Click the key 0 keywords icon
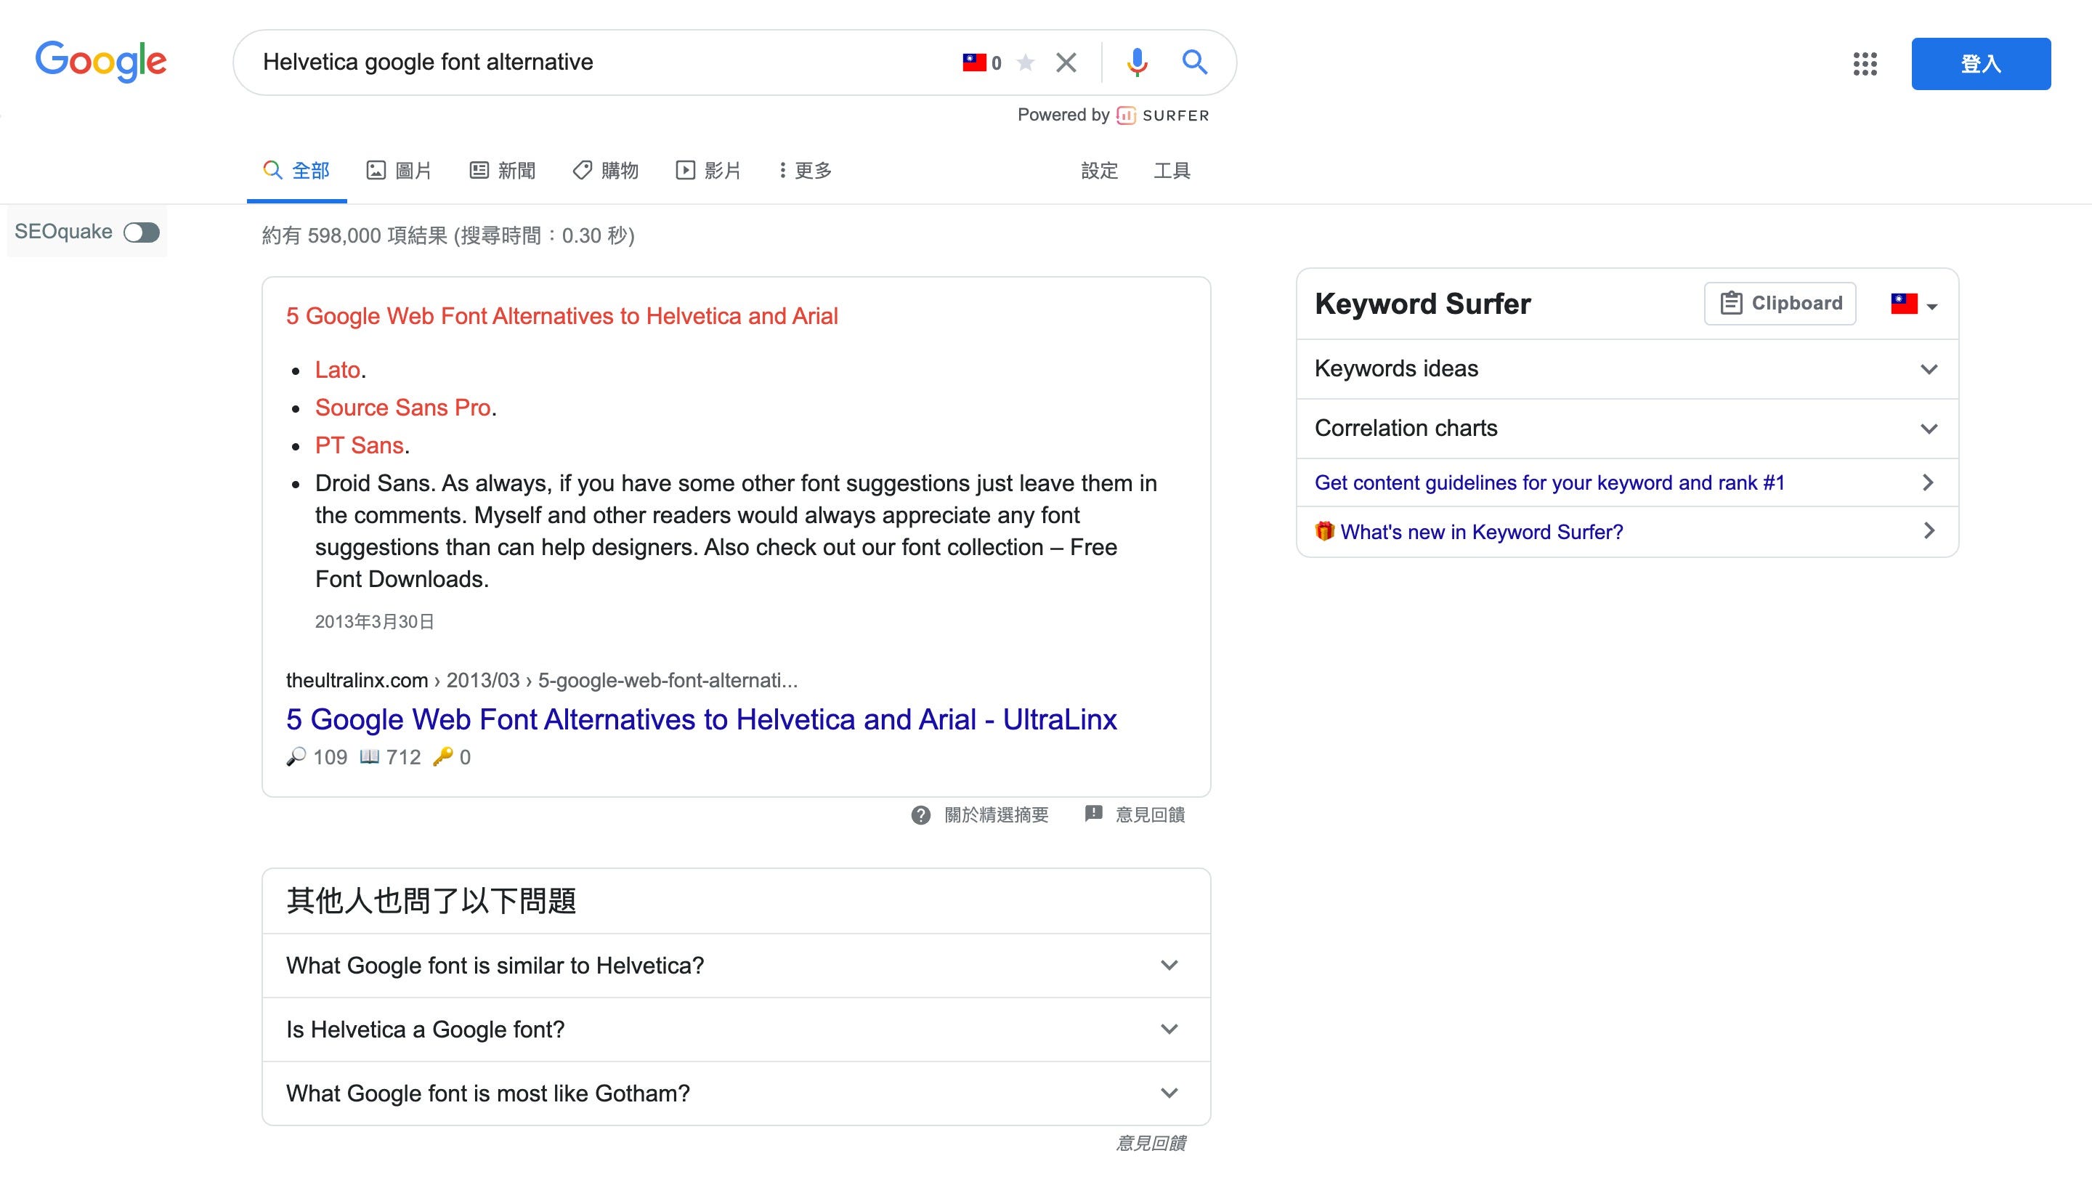This screenshot has height=1193, width=2092. click(442, 756)
